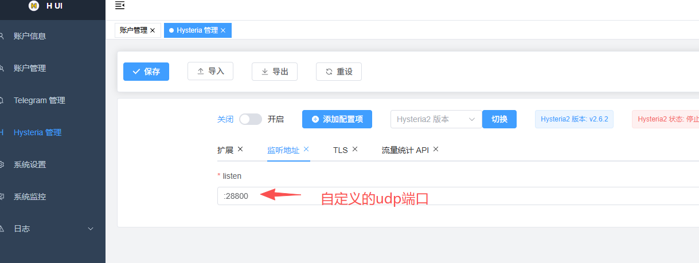The width and height of the screenshot is (699, 263).
Task: Click the 保存 button
Action: pos(146,72)
